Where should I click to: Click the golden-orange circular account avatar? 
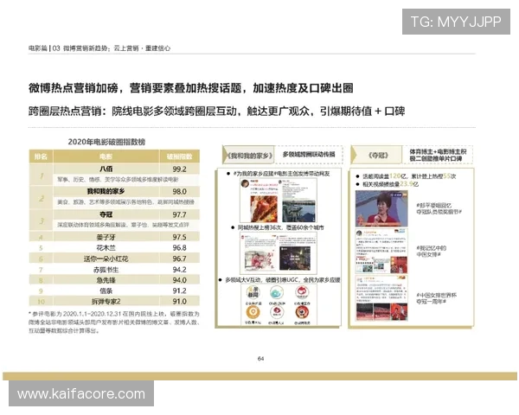(x=253, y=312)
